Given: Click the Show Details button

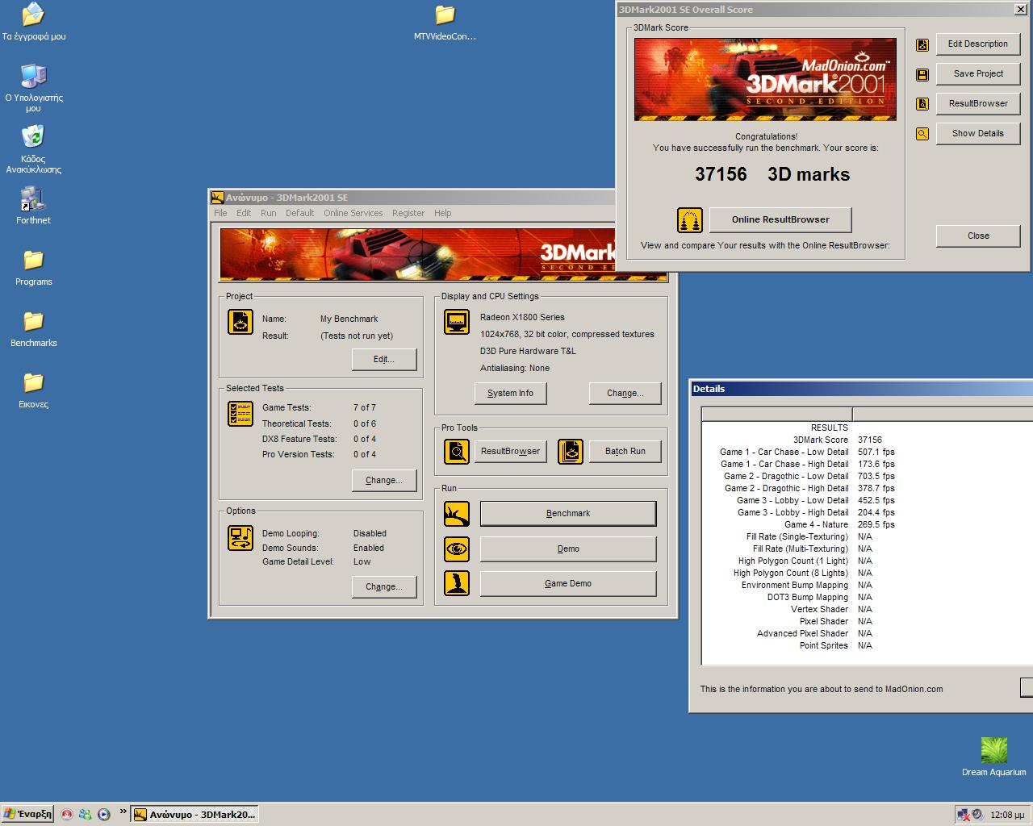Looking at the screenshot, I should (978, 133).
